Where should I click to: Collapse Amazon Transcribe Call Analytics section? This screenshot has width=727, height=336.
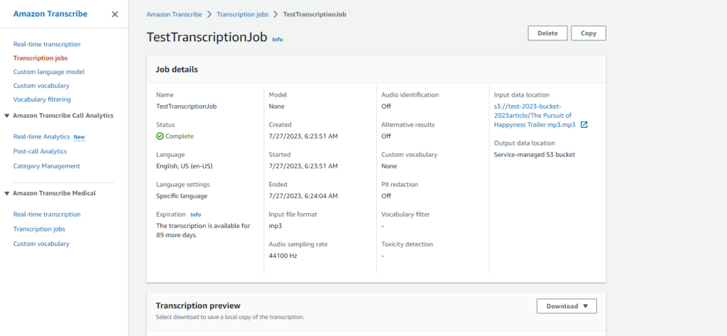(x=6, y=116)
